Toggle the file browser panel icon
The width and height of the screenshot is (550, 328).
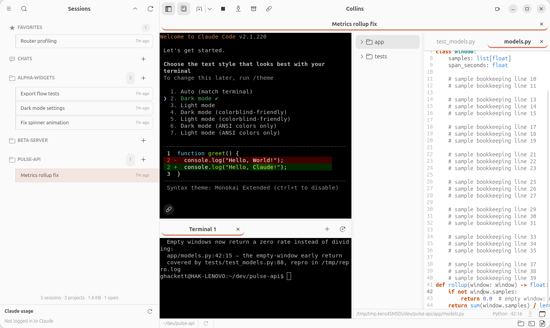coord(521,323)
